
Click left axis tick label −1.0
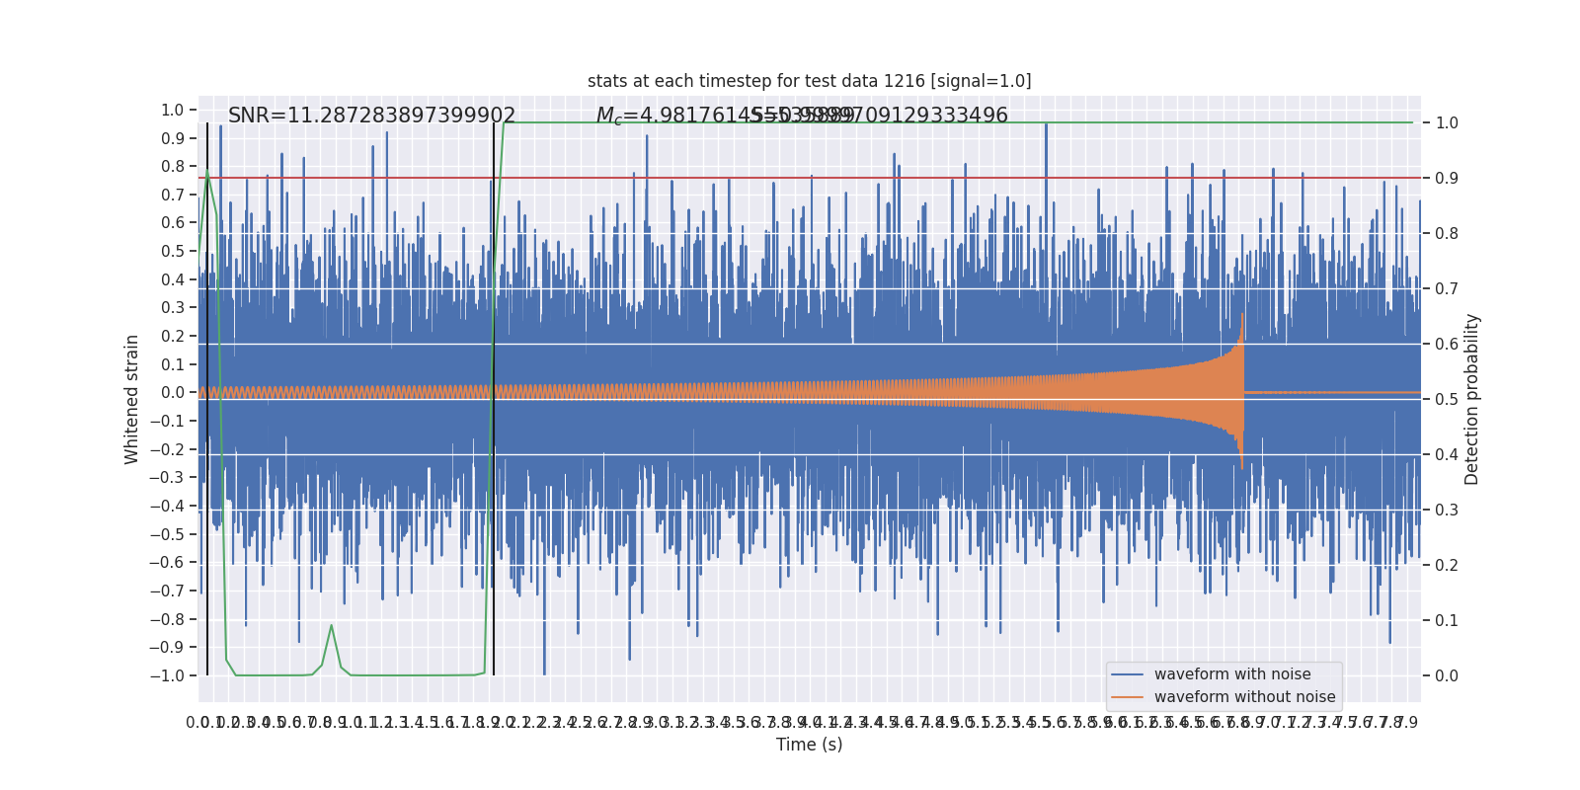pos(167,675)
